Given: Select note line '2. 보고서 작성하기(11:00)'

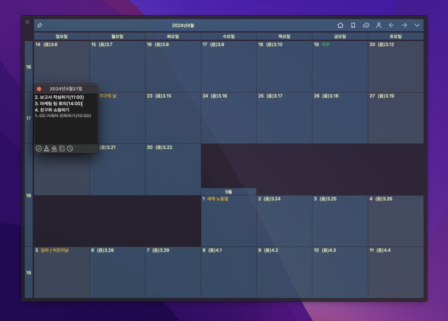Looking at the screenshot, I should coord(59,97).
